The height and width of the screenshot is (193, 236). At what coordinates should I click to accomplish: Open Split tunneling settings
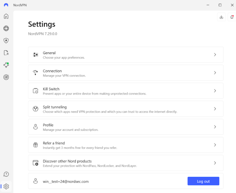pyautogui.click(x=126, y=109)
